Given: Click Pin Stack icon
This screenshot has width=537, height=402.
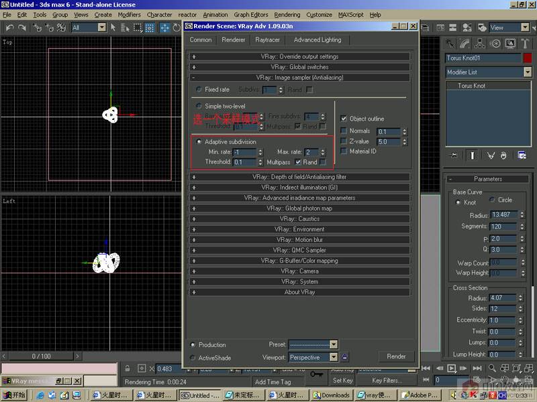Looking at the screenshot, I should 454,155.
